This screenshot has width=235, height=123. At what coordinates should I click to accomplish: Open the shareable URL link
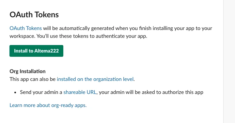80,92
